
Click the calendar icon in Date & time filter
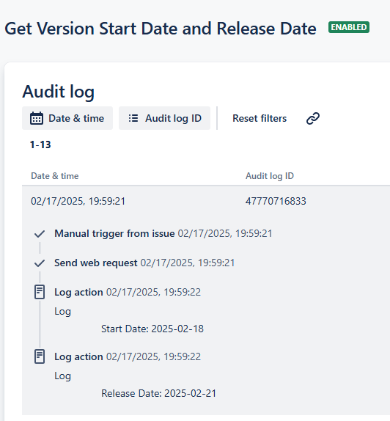(37, 118)
